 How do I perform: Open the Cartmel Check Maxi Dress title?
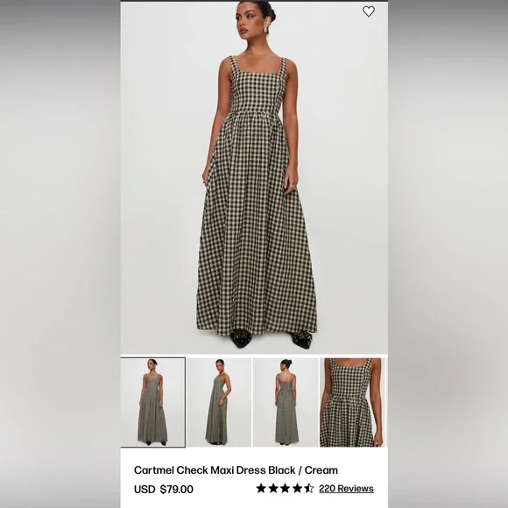click(x=236, y=470)
